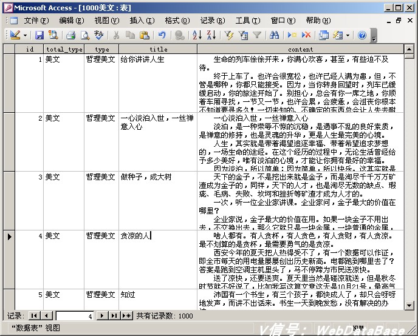Open the 文件(F) menu
The width and height of the screenshot is (418, 336).
coord(36,21)
